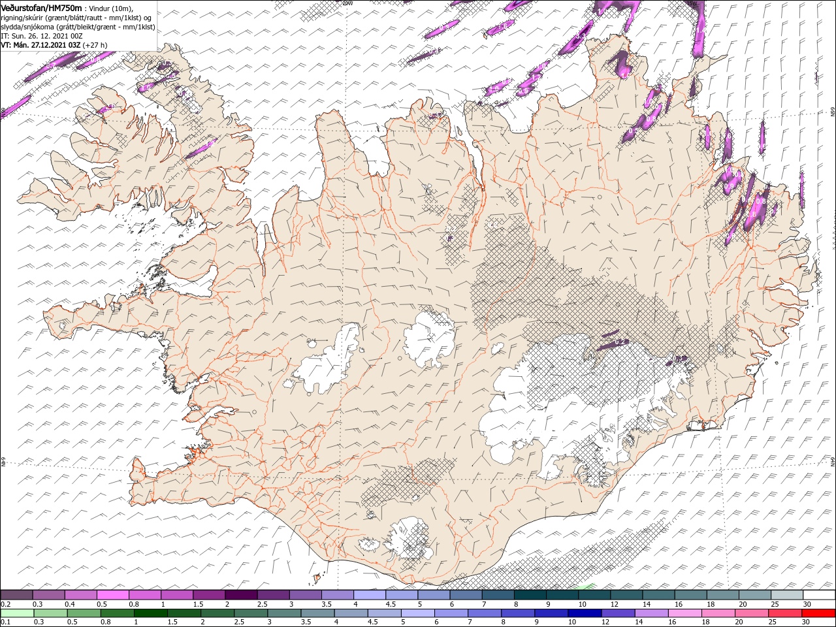Click the '0.2' label under the upper legend row
This screenshot has height=627, width=836.
tap(5, 604)
